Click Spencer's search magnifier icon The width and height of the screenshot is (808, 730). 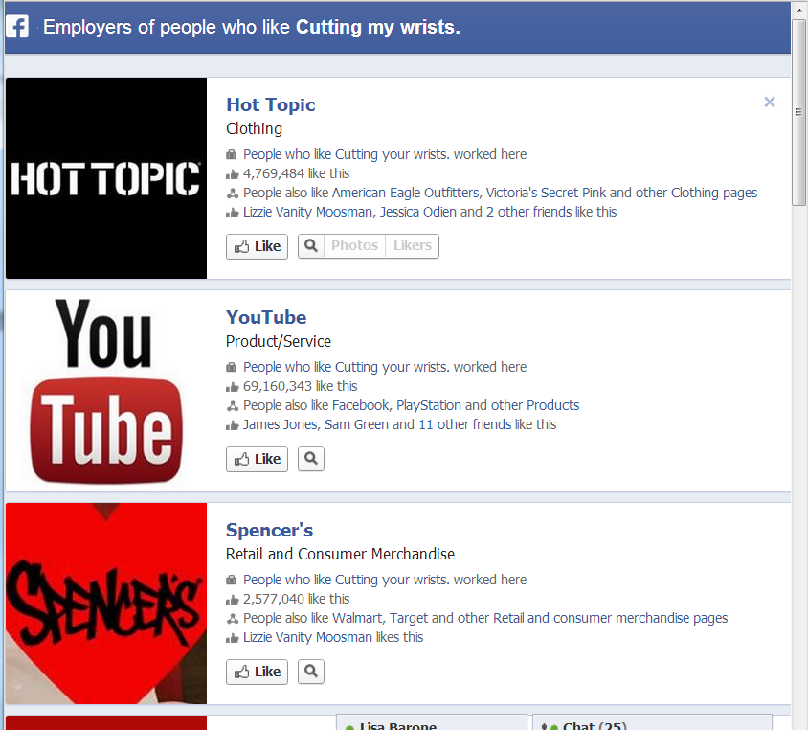click(x=311, y=672)
